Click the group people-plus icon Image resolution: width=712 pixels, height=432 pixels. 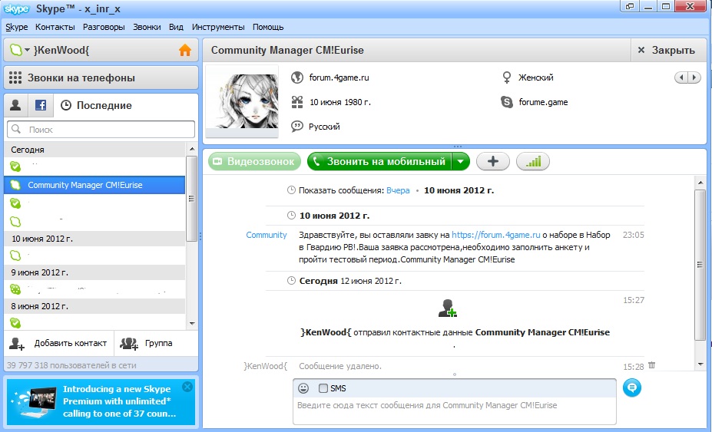(129, 344)
